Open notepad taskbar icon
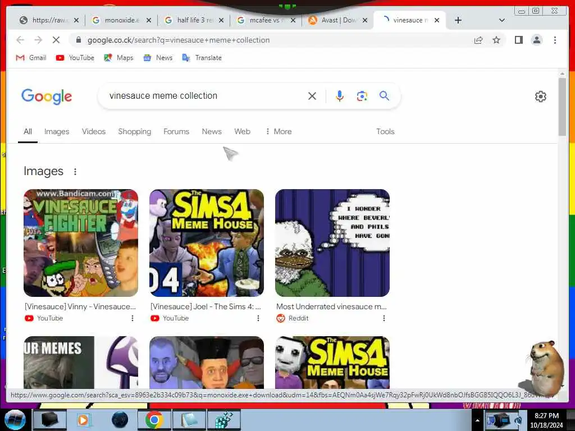The height and width of the screenshot is (431, 575). pyautogui.click(x=189, y=420)
